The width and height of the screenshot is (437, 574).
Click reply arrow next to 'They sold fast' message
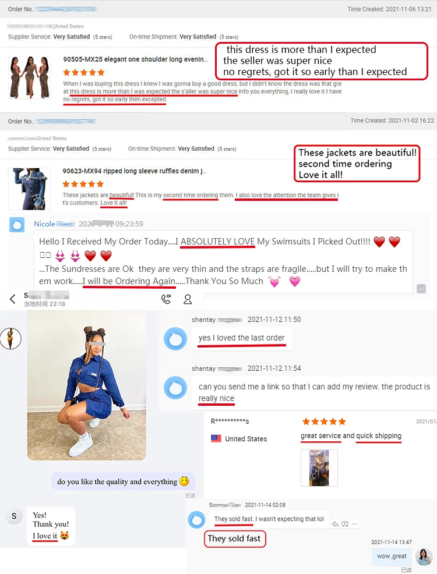pos(335,524)
